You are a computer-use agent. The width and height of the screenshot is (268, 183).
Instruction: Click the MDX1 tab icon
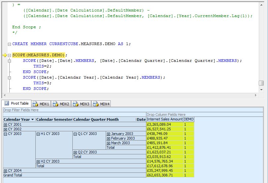(35, 104)
